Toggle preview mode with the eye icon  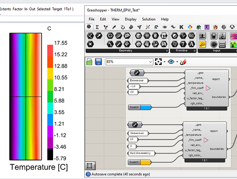(171, 62)
